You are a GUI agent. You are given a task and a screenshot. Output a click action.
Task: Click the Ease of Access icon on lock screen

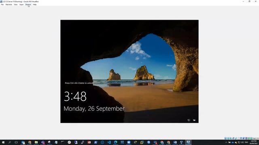tap(194, 120)
